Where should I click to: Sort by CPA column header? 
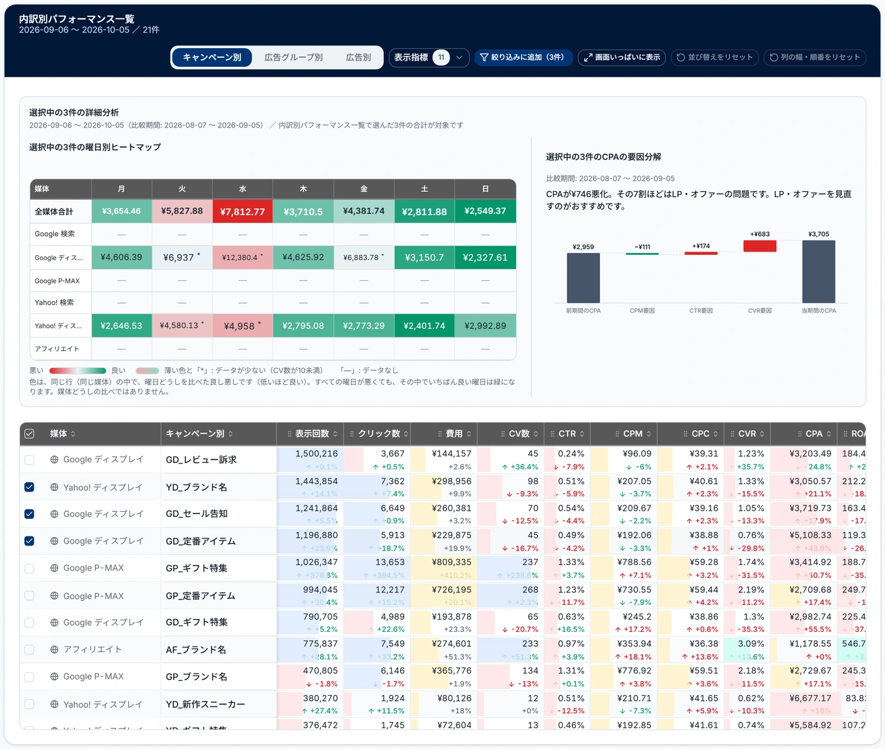point(819,434)
